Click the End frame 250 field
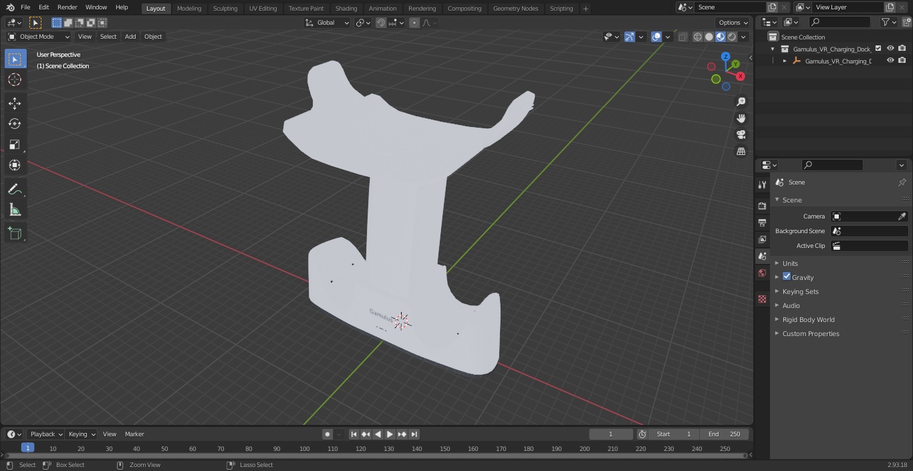 [x=725, y=434]
